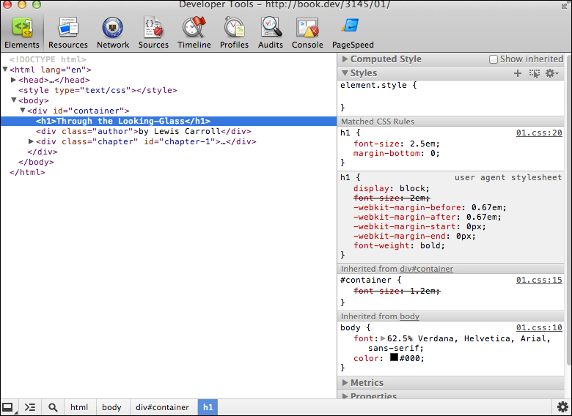Open the Resources panel
The height and width of the screenshot is (416, 572).
68,33
